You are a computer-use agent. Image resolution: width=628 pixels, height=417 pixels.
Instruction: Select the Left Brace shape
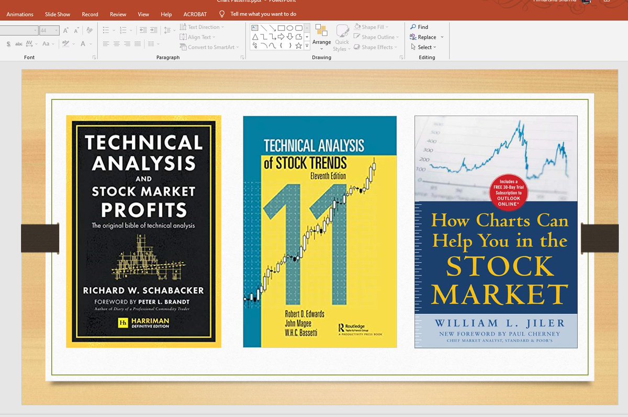(281, 46)
